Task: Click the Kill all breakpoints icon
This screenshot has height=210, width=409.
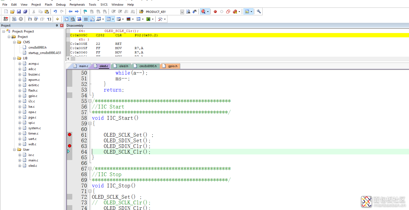Action: pos(235,12)
